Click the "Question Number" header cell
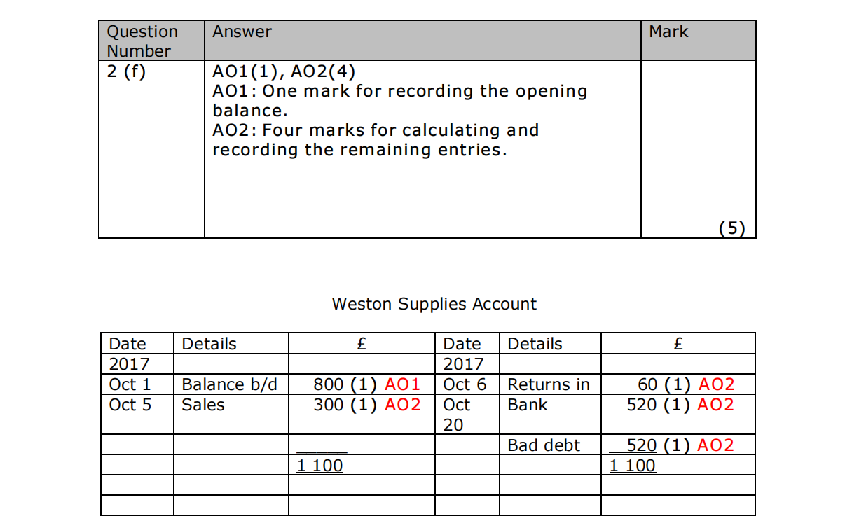866x528 pixels. [142, 41]
